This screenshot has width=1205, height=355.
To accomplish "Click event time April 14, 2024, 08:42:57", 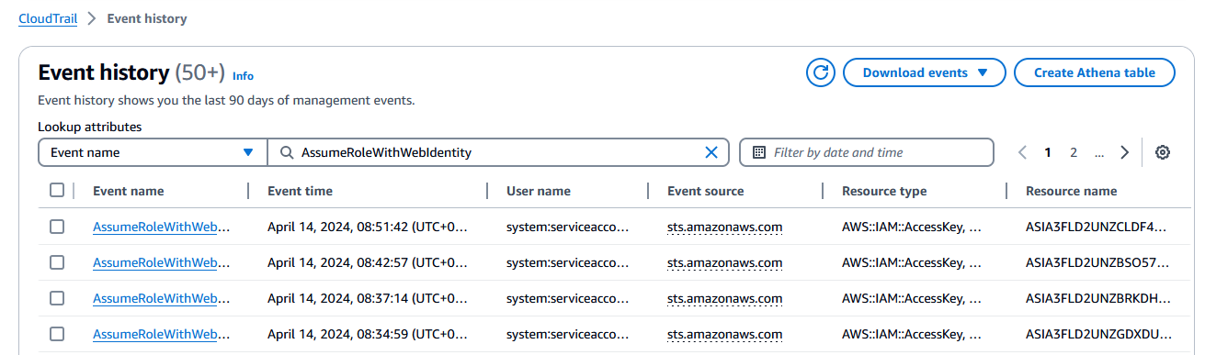I will 368,262.
